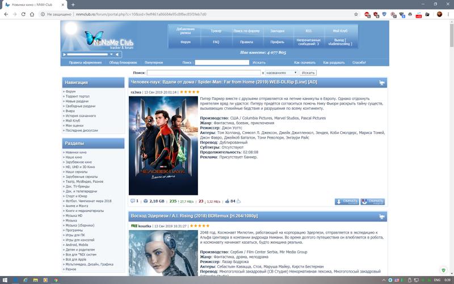The width and height of the screenshot is (454, 284).
Task: Open 'Как раздавать' link
Action: [x=334, y=62]
